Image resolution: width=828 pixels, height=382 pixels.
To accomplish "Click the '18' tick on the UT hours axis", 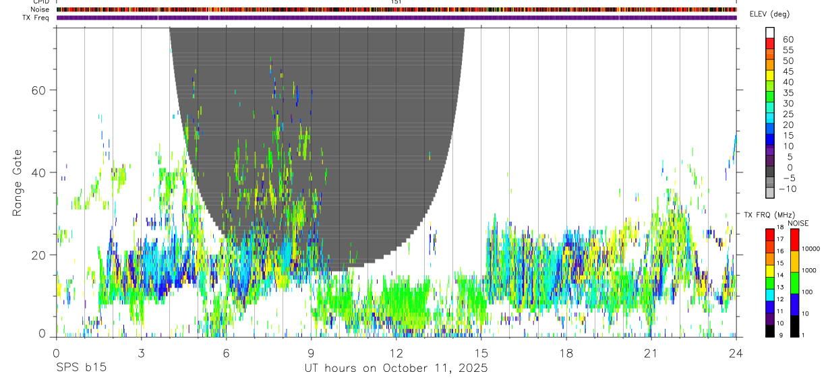I will click(x=566, y=352).
